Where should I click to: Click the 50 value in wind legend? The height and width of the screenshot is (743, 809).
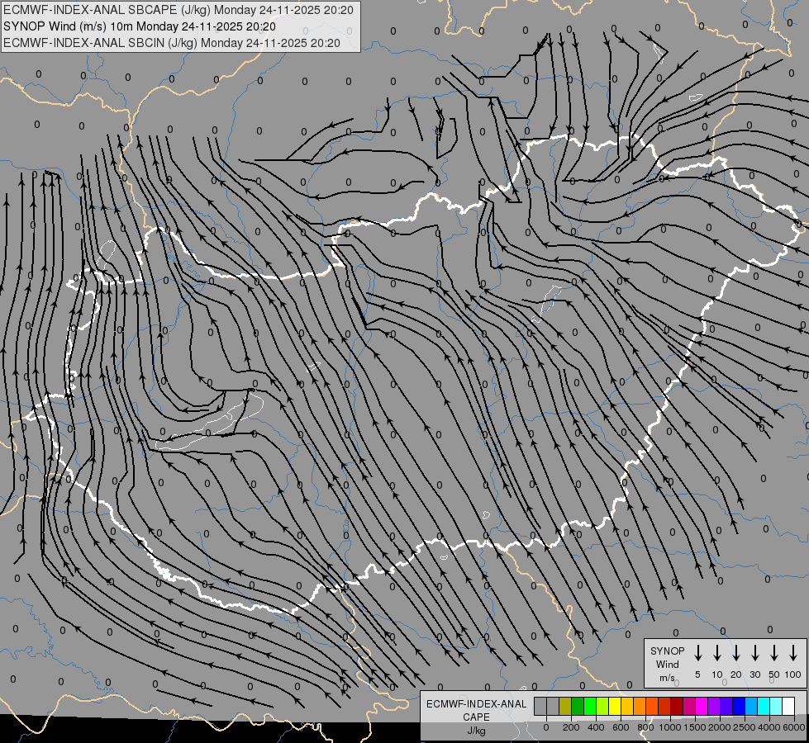point(774,674)
